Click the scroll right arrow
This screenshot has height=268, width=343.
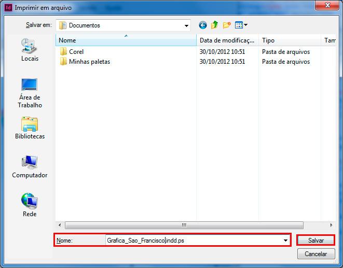[x=331, y=225]
